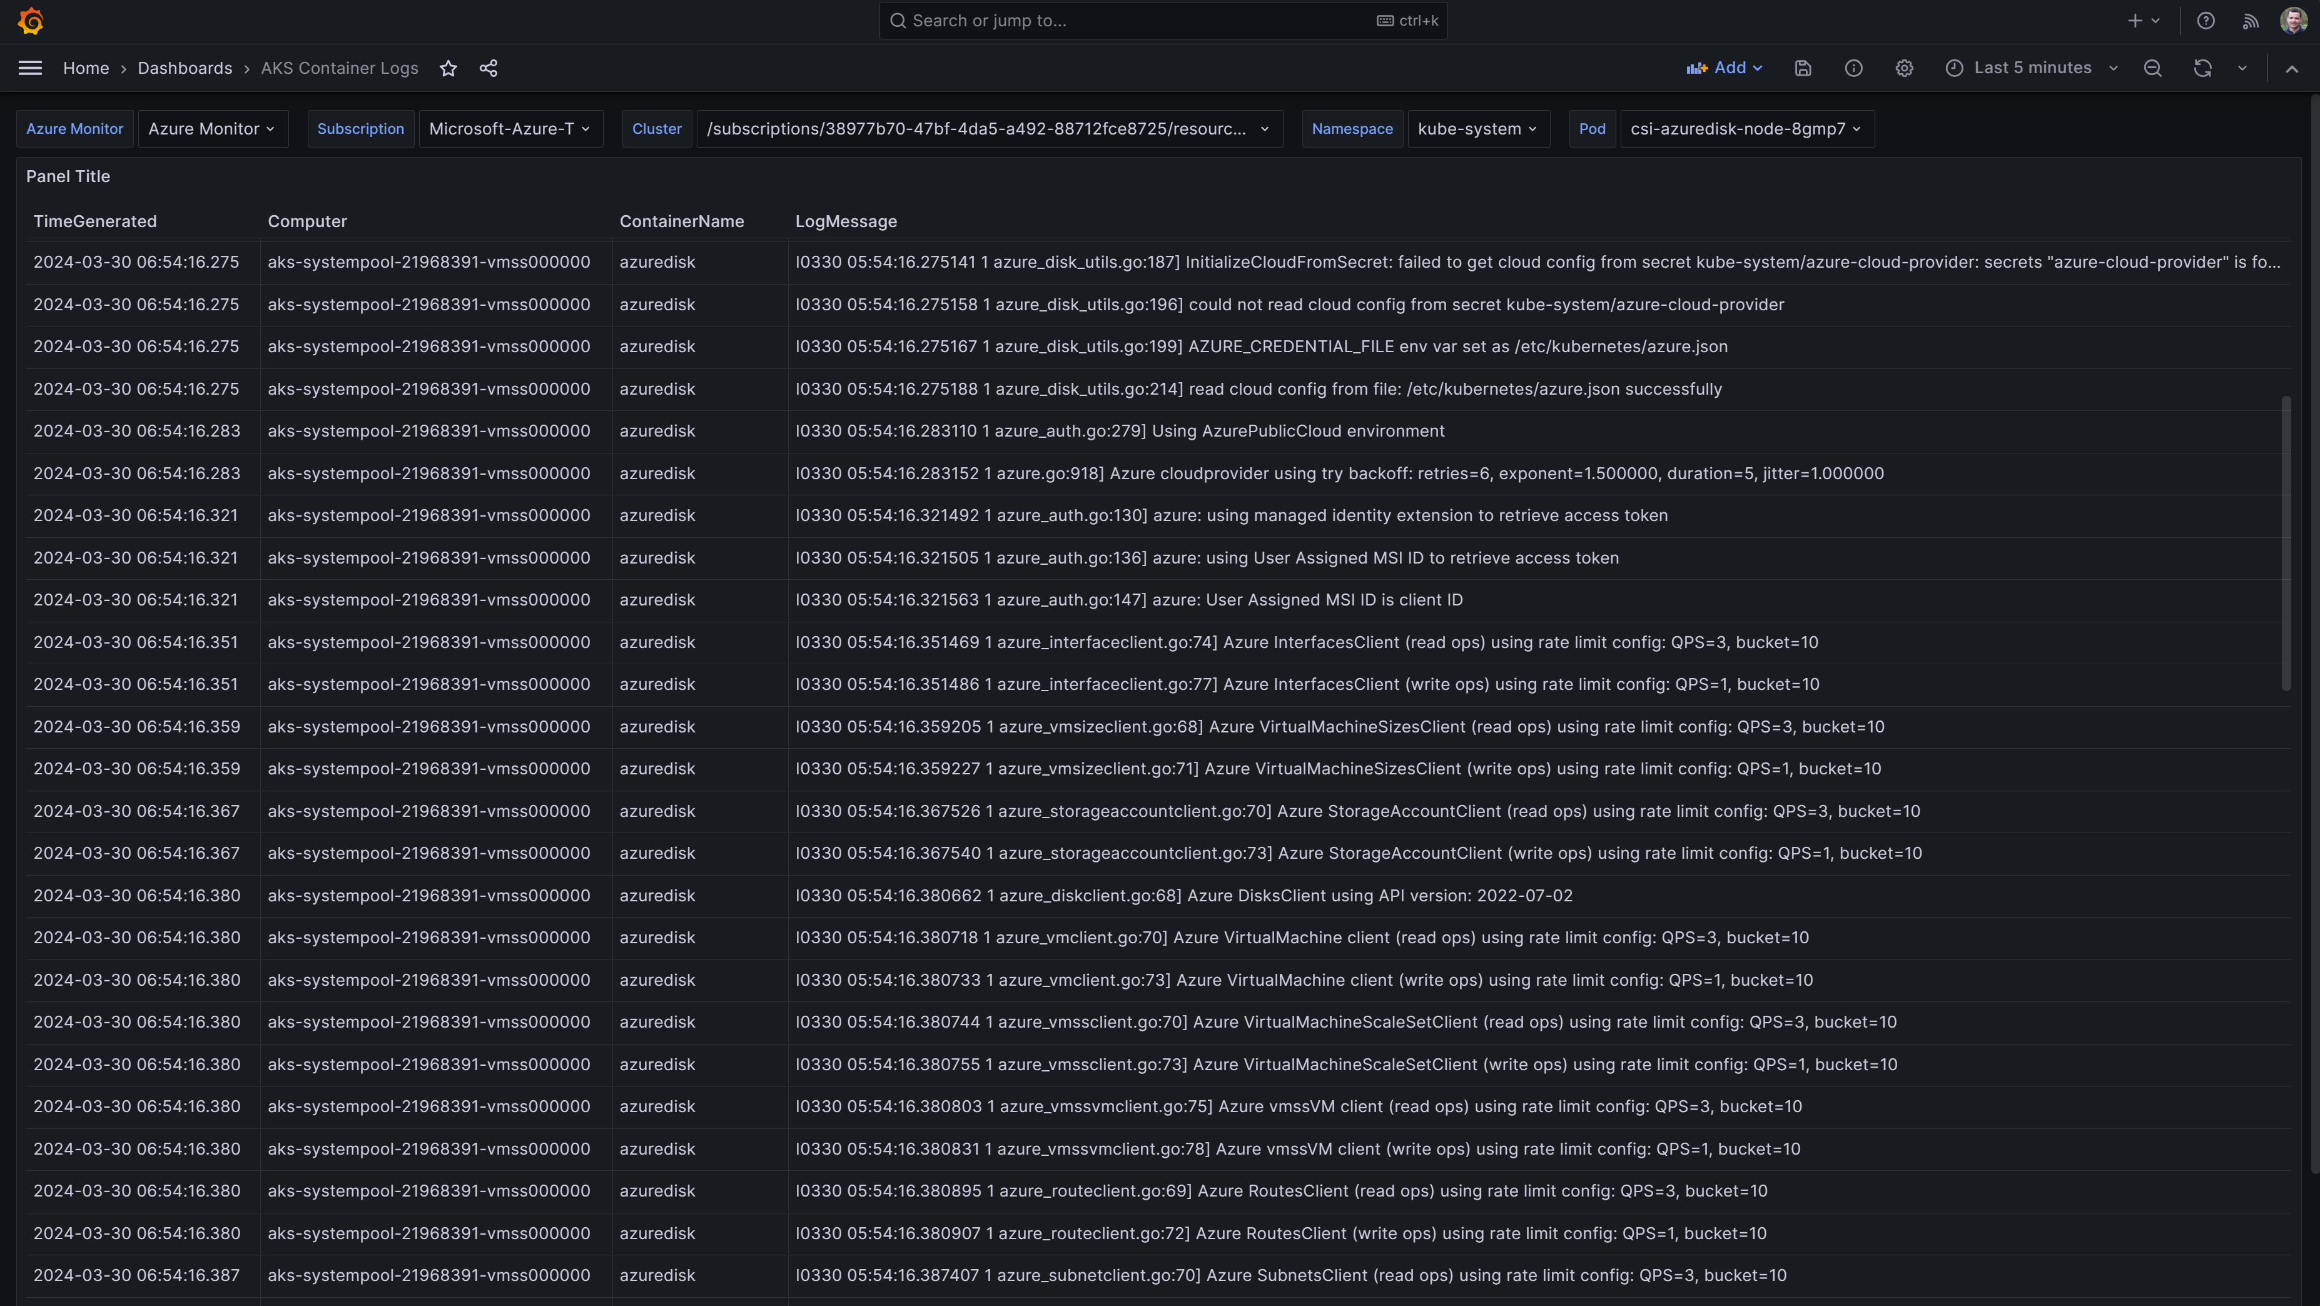Screen dimensions: 2320x1306
Task: Open the Namespace kube-system dropdown
Action: (1477, 129)
